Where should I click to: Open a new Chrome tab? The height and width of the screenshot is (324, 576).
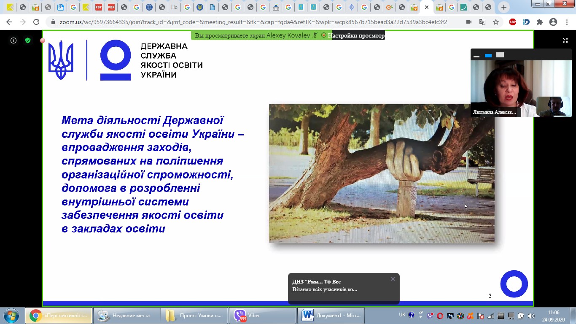(503, 7)
